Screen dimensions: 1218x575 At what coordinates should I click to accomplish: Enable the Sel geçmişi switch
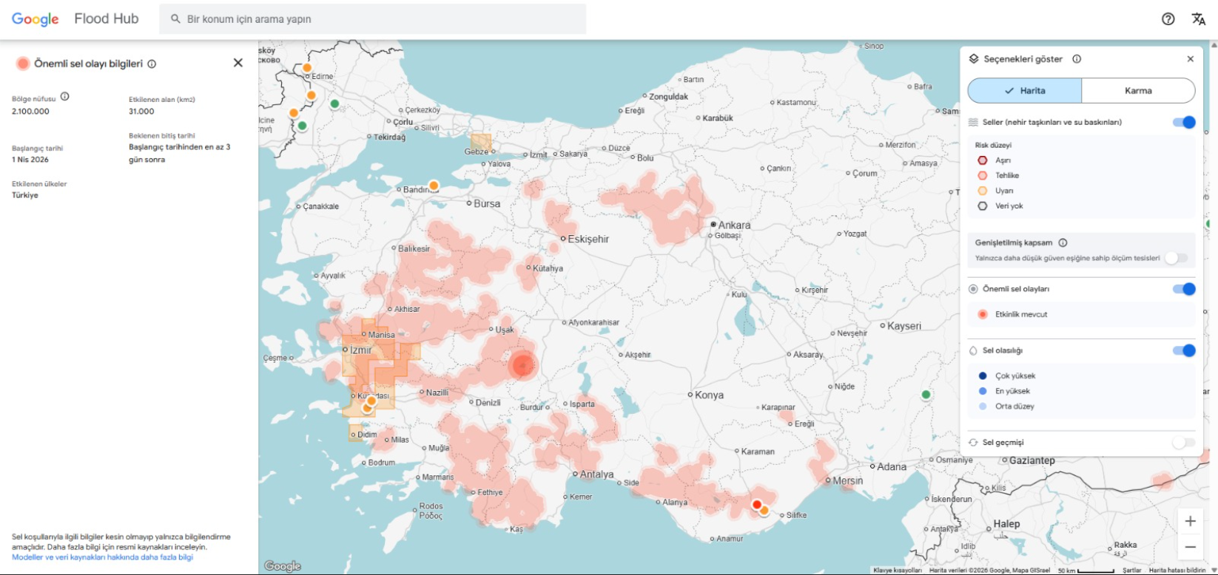tap(1183, 443)
